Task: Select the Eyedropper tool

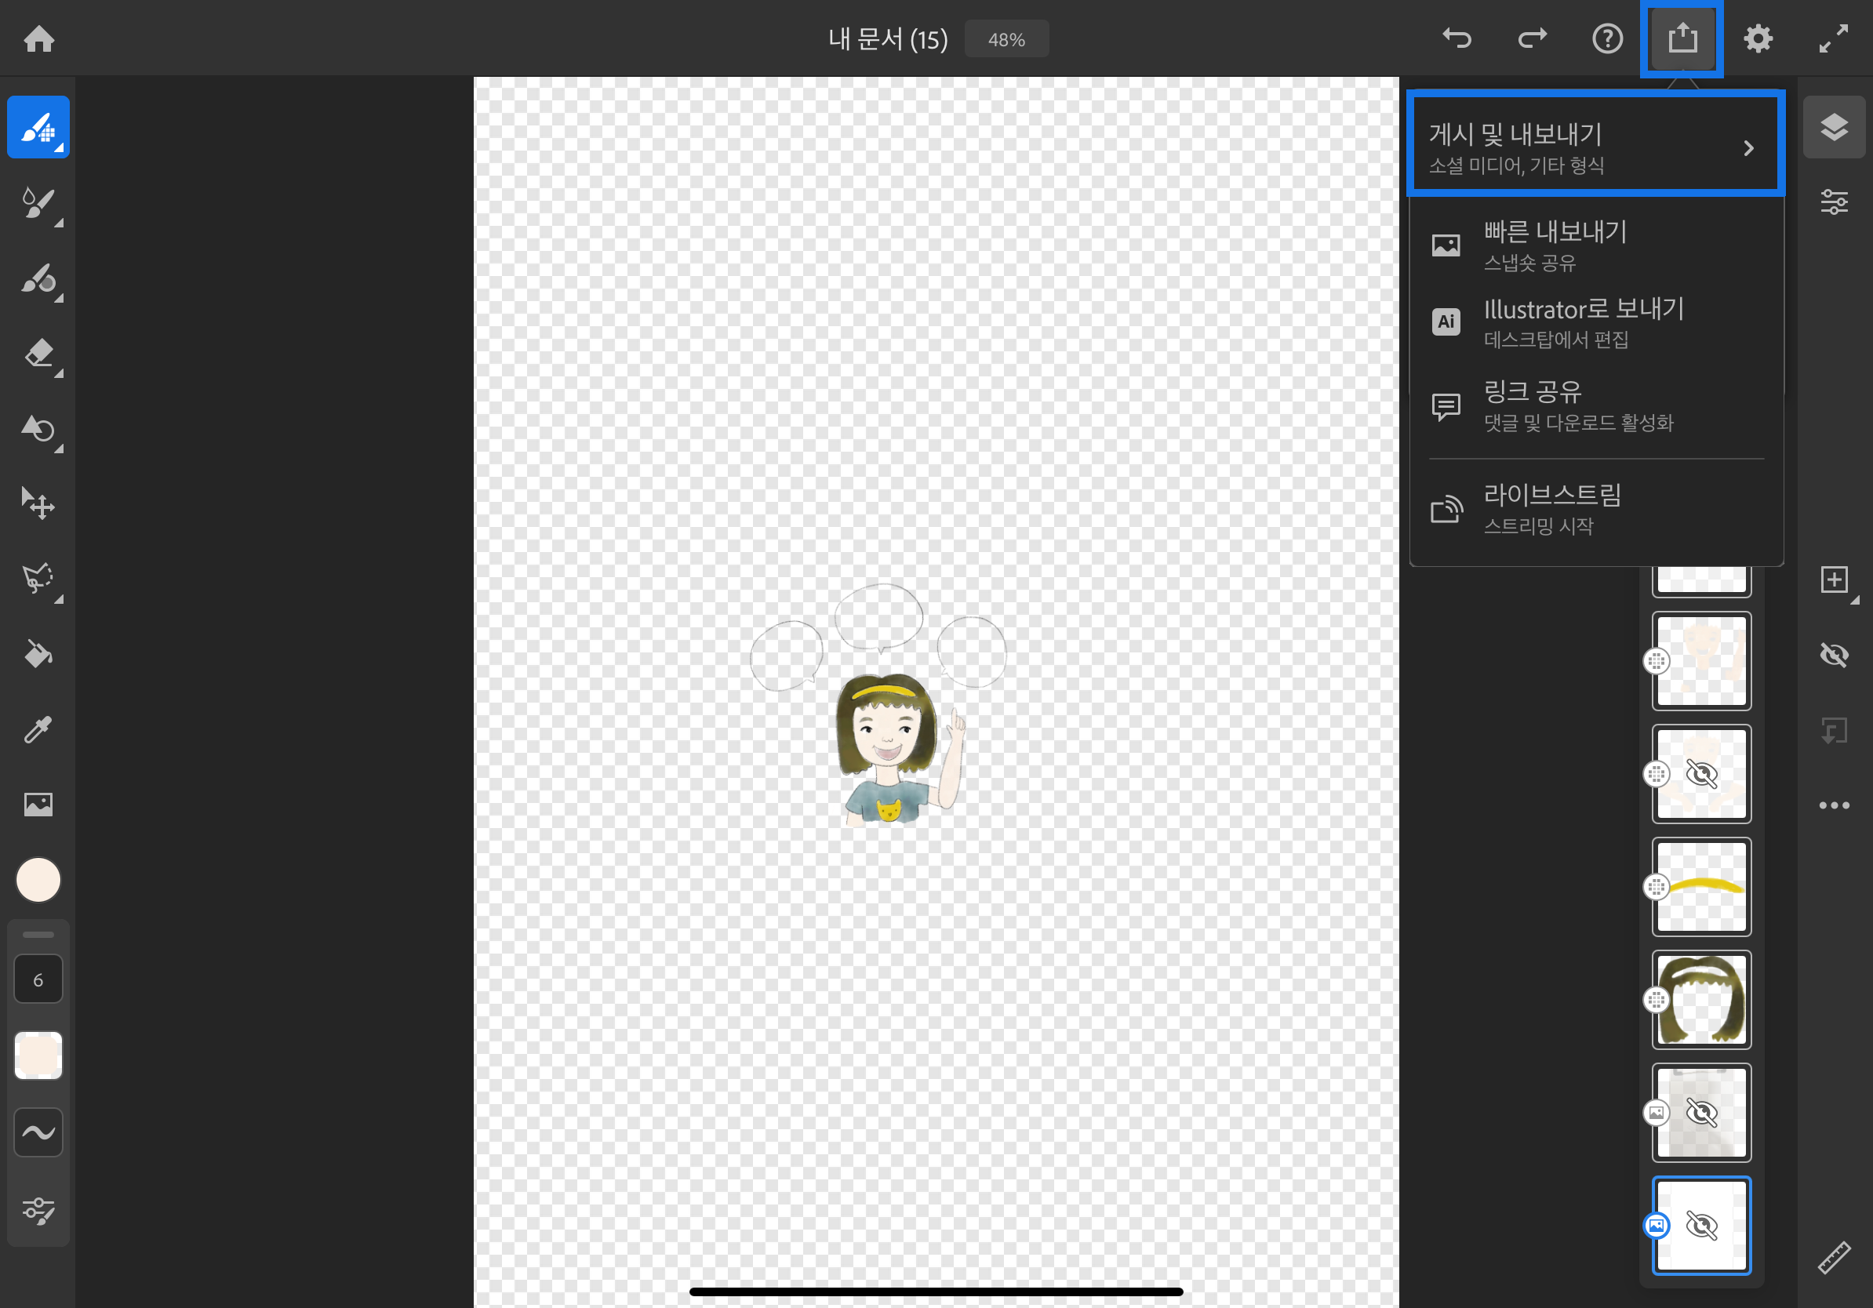Action: click(x=38, y=730)
